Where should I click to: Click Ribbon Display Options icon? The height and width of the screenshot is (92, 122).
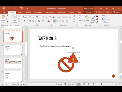pos(101,8)
